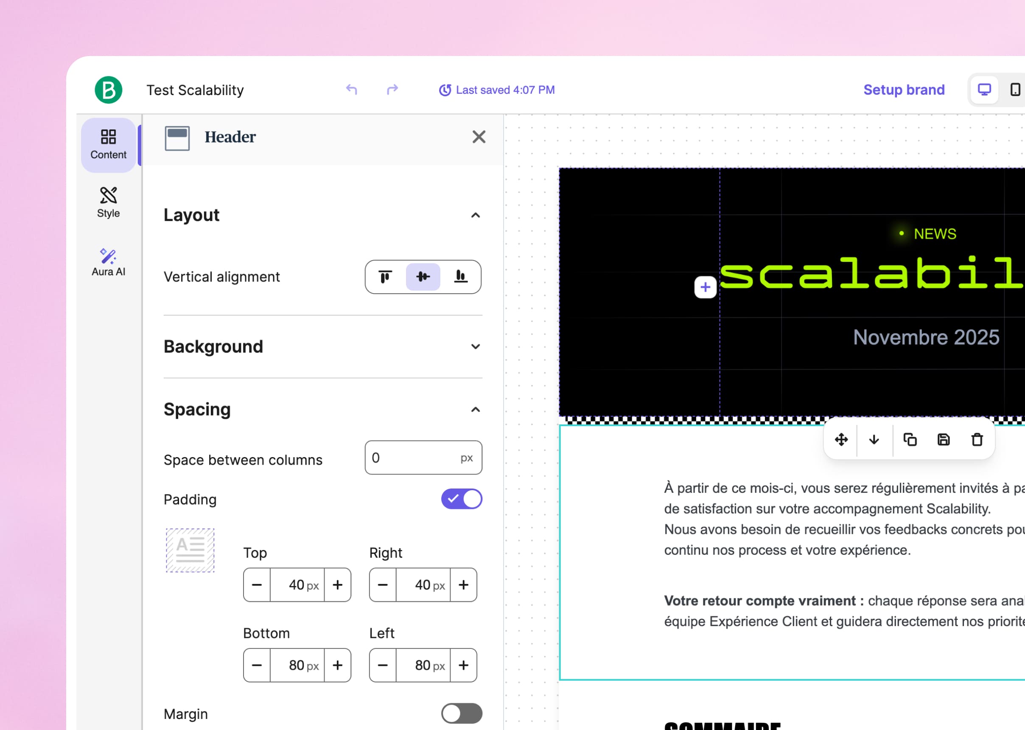The height and width of the screenshot is (730, 1025).
Task: Switch to desktop preview icon
Action: 984,90
